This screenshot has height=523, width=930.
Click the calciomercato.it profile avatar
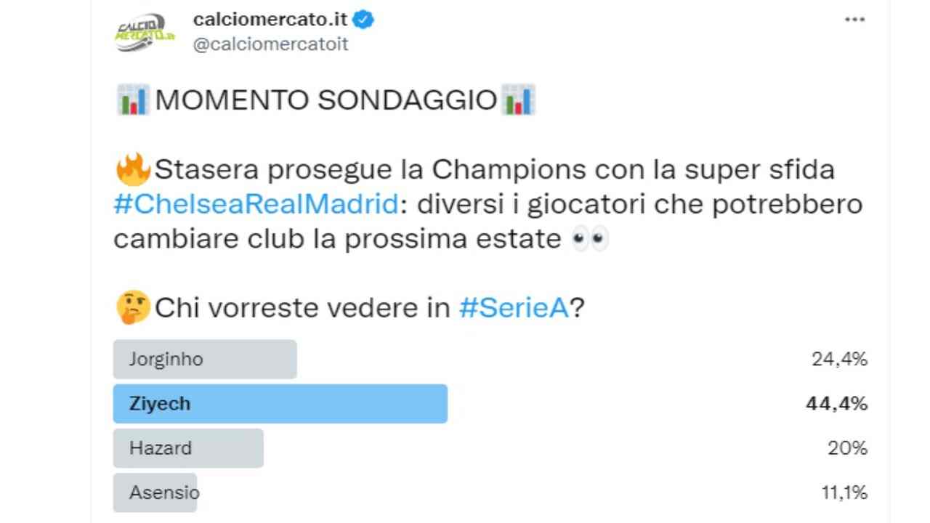point(145,29)
